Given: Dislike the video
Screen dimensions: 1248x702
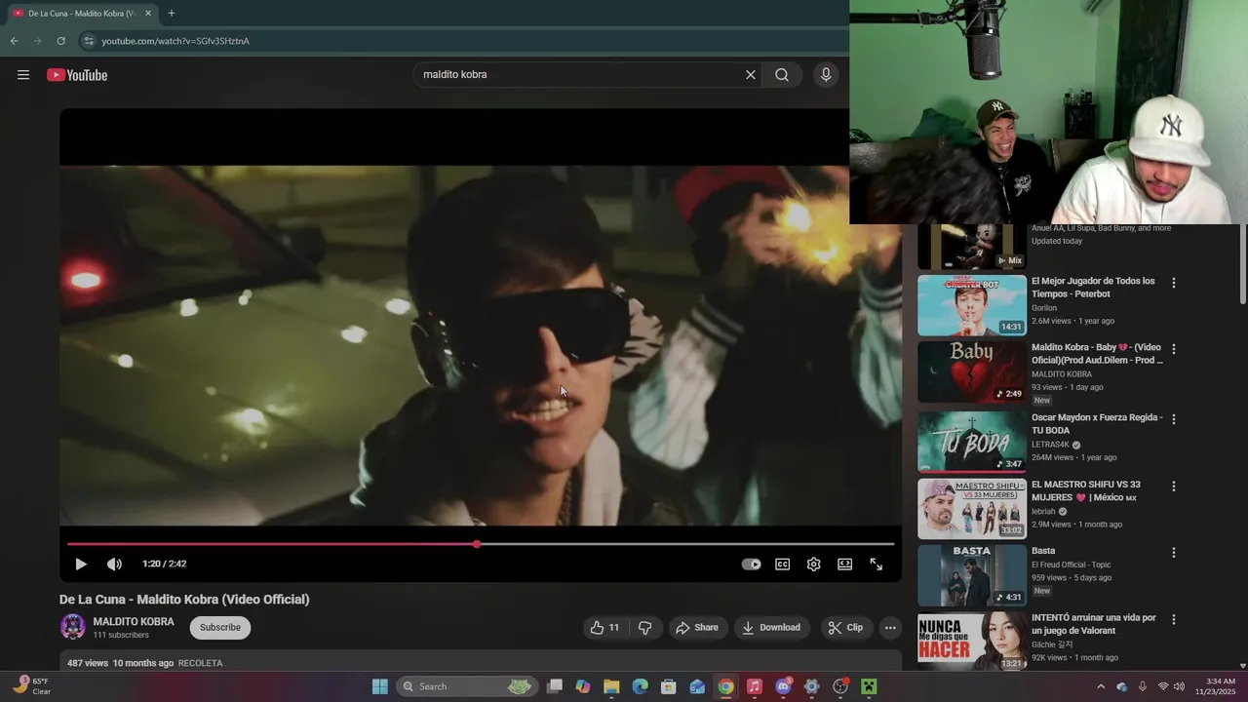Looking at the screenshot, I should [644, 628].
